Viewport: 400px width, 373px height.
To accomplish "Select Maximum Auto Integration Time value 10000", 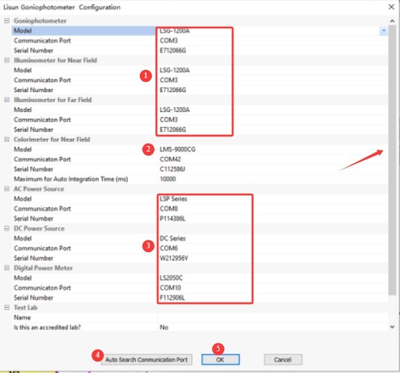I will [x=168, y=179].
